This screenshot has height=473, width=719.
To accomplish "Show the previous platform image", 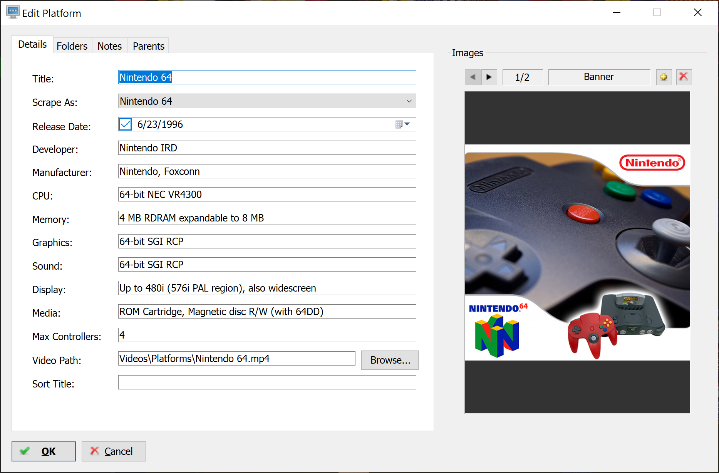I will click(x=473, y=77).
